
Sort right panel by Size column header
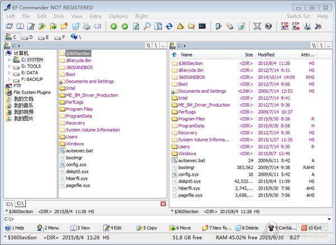point(243,55)
